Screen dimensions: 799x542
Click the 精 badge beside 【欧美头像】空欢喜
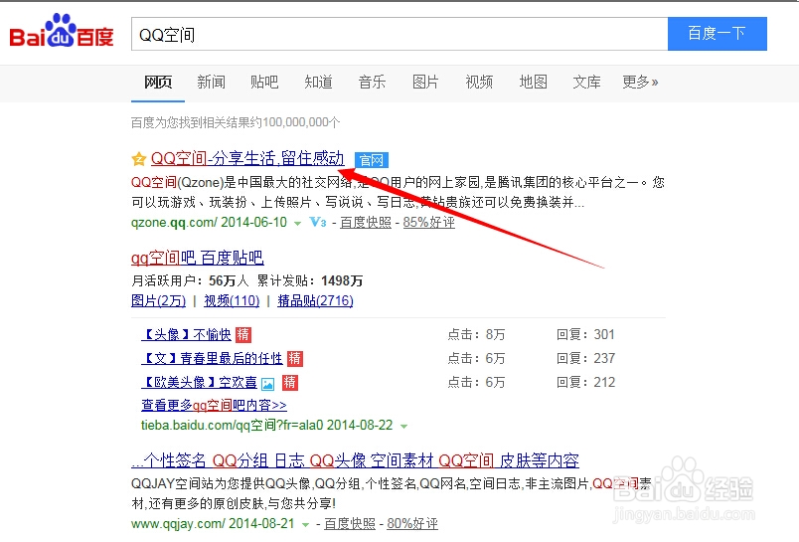coord(290,383)
